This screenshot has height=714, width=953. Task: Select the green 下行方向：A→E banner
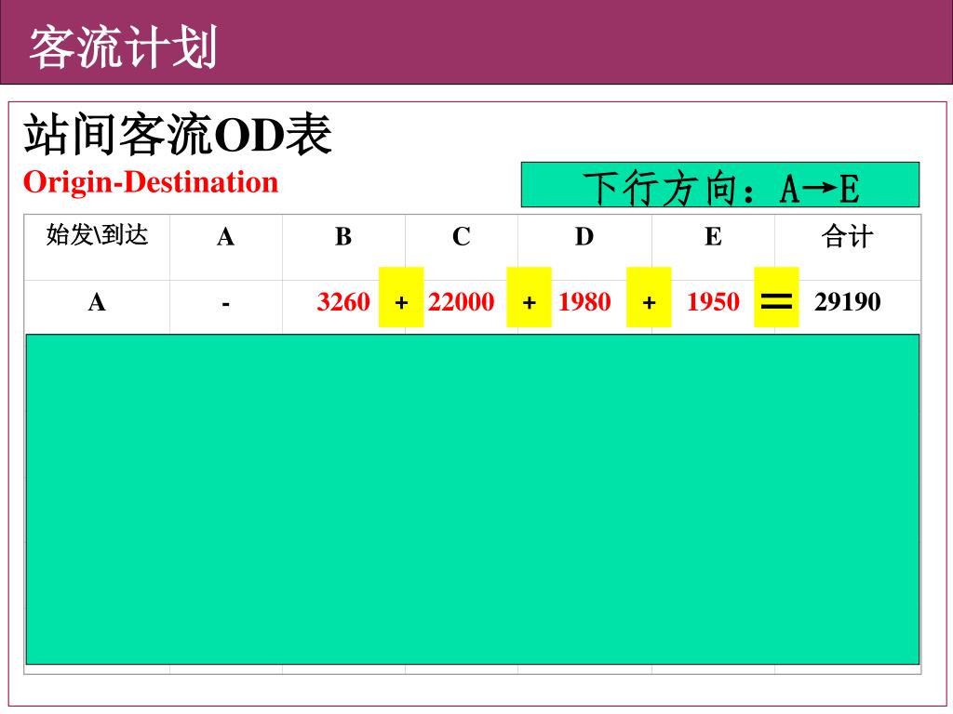[720, 185]
